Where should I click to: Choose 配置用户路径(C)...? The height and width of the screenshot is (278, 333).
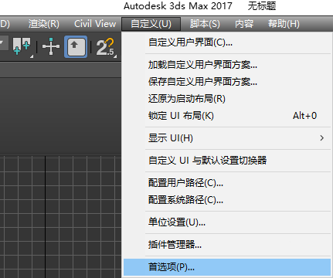pos(226,183)
